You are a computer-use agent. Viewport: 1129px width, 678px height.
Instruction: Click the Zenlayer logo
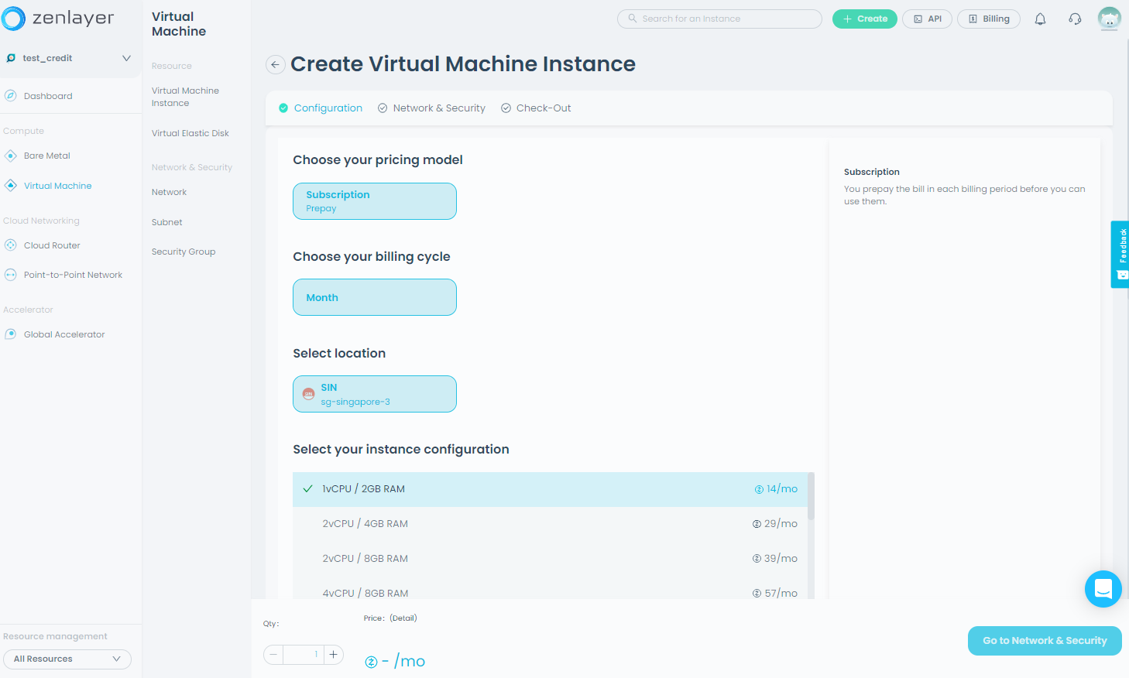pyautogui.click(x=58, y=18)
